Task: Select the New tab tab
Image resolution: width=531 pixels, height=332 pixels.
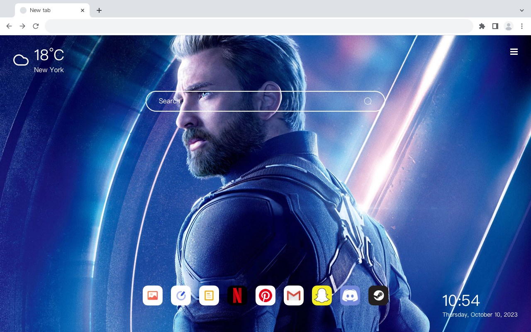Action: point(52,10)
